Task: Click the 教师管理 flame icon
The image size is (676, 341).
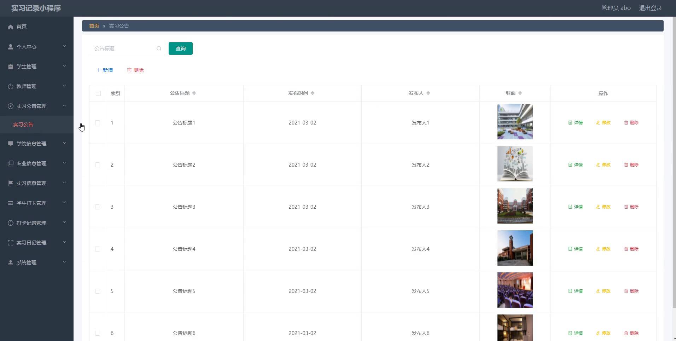Action: point(10,86)
